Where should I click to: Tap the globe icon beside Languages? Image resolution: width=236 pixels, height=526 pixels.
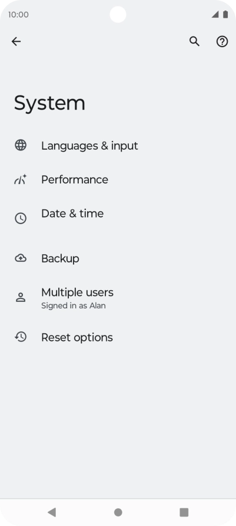point(21,145)
